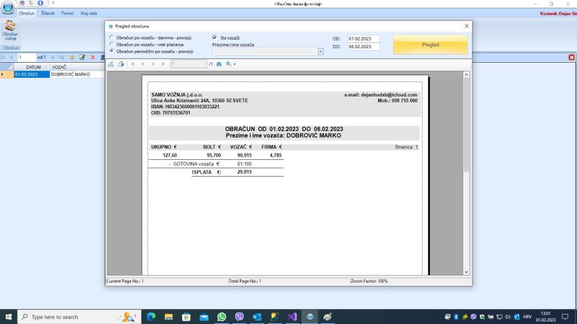
Task: Click the main navigator record number field
Action: [x=26, y=57]
